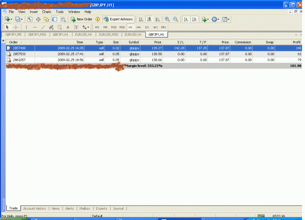305x220 pixels.
Task: Select the arrow cursor tool
Action: pyautogui.click(x=7, y=27)
